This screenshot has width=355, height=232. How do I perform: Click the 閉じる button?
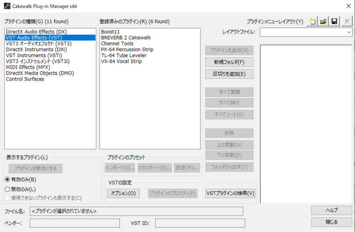coord(331,222)
